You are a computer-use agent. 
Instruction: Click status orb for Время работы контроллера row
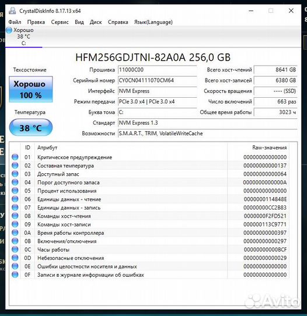click(x=15, y=233)
